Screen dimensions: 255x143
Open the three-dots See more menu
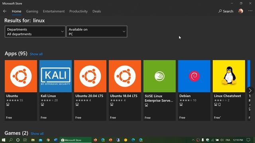[250, 11]
